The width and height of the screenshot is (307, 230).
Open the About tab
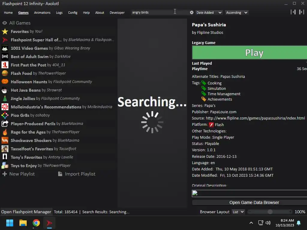point(100,13)
